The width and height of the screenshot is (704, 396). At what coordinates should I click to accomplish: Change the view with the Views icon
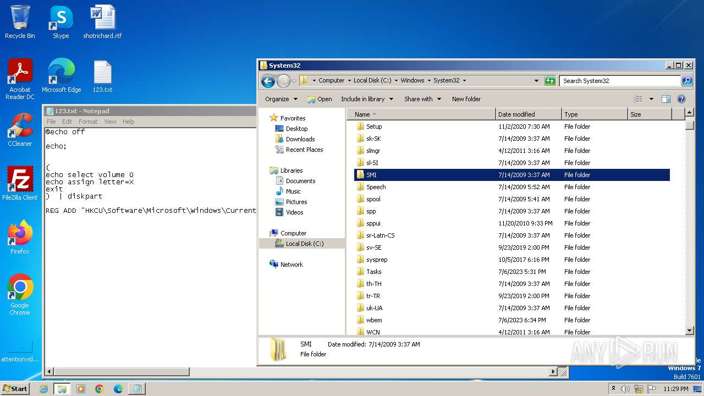[638, 99]
